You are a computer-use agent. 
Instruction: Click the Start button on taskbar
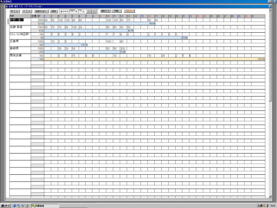point(5,206)
